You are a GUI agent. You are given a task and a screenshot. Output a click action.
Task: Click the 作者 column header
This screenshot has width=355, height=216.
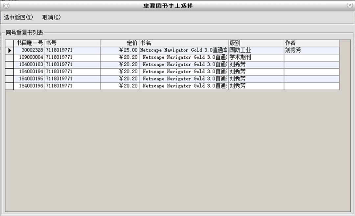[x=312, y=43]
